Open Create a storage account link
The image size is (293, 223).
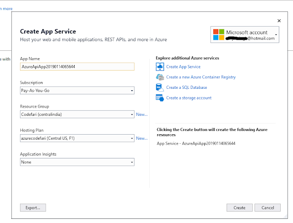click(189, 98)
